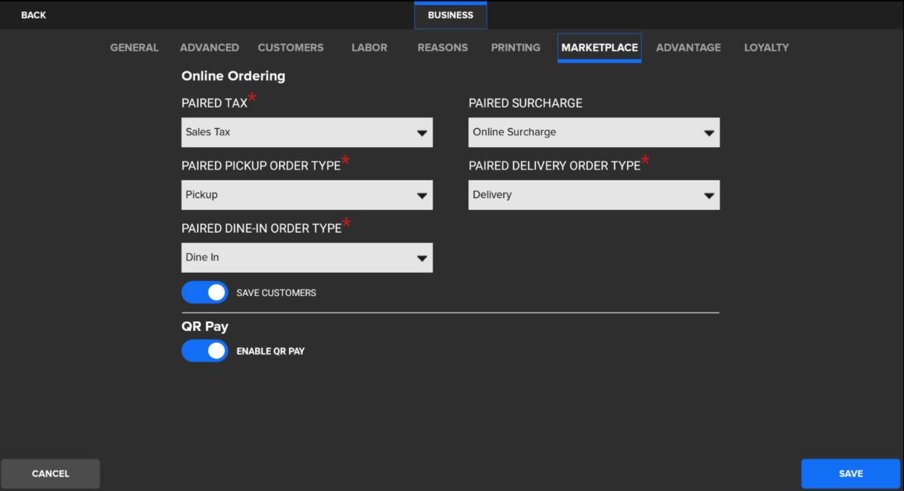Open Paired Dine-In Order Type dropdown

tap(307, 258)
